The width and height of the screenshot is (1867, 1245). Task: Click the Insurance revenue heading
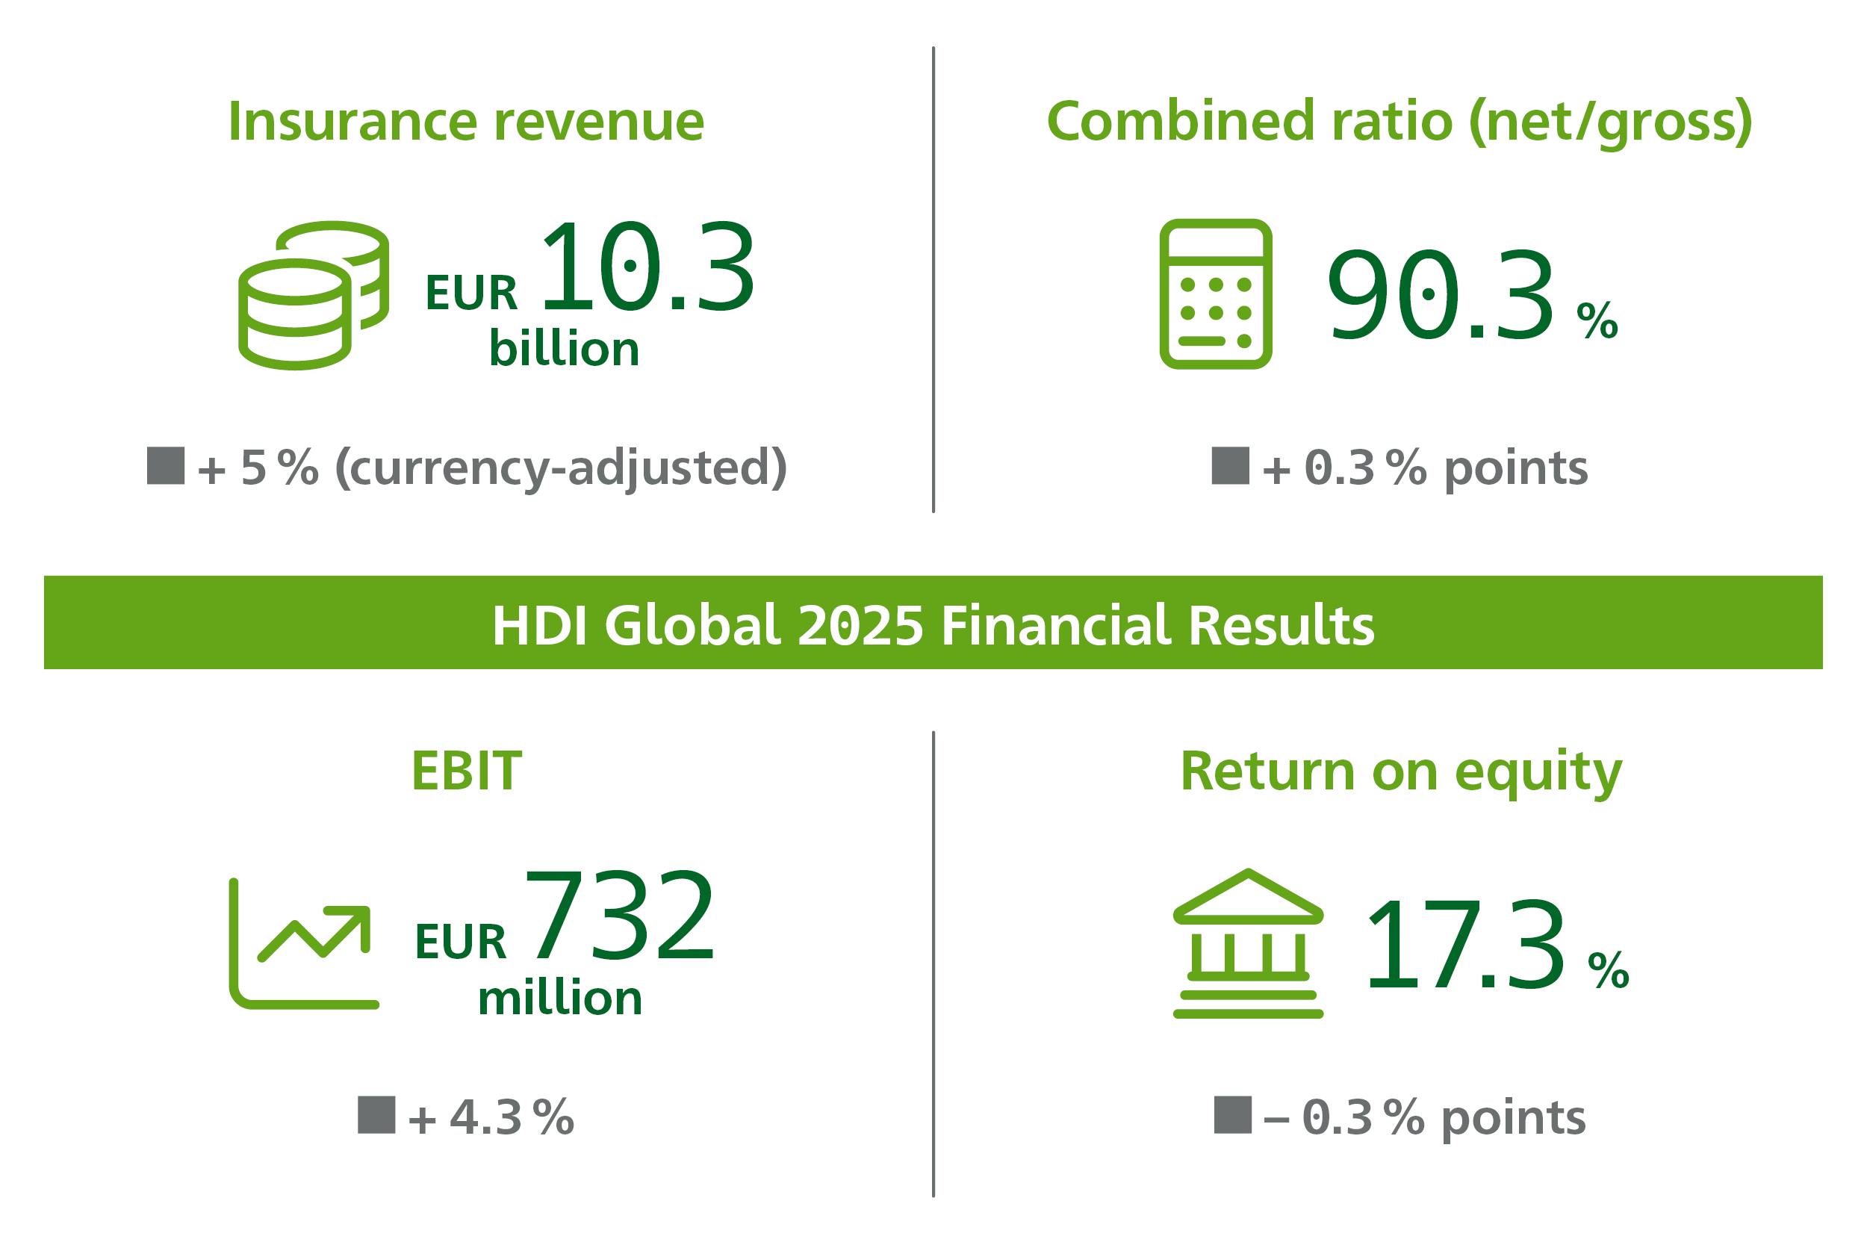(x=466, y=122)
